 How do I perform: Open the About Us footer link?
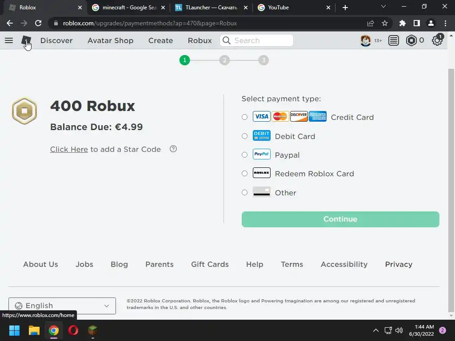40,265
